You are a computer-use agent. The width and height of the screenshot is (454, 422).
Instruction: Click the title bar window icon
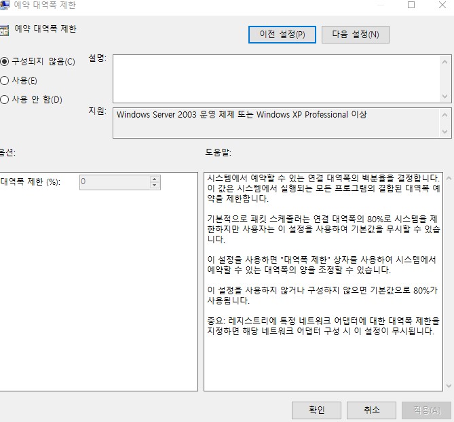[x=4, y=5]
